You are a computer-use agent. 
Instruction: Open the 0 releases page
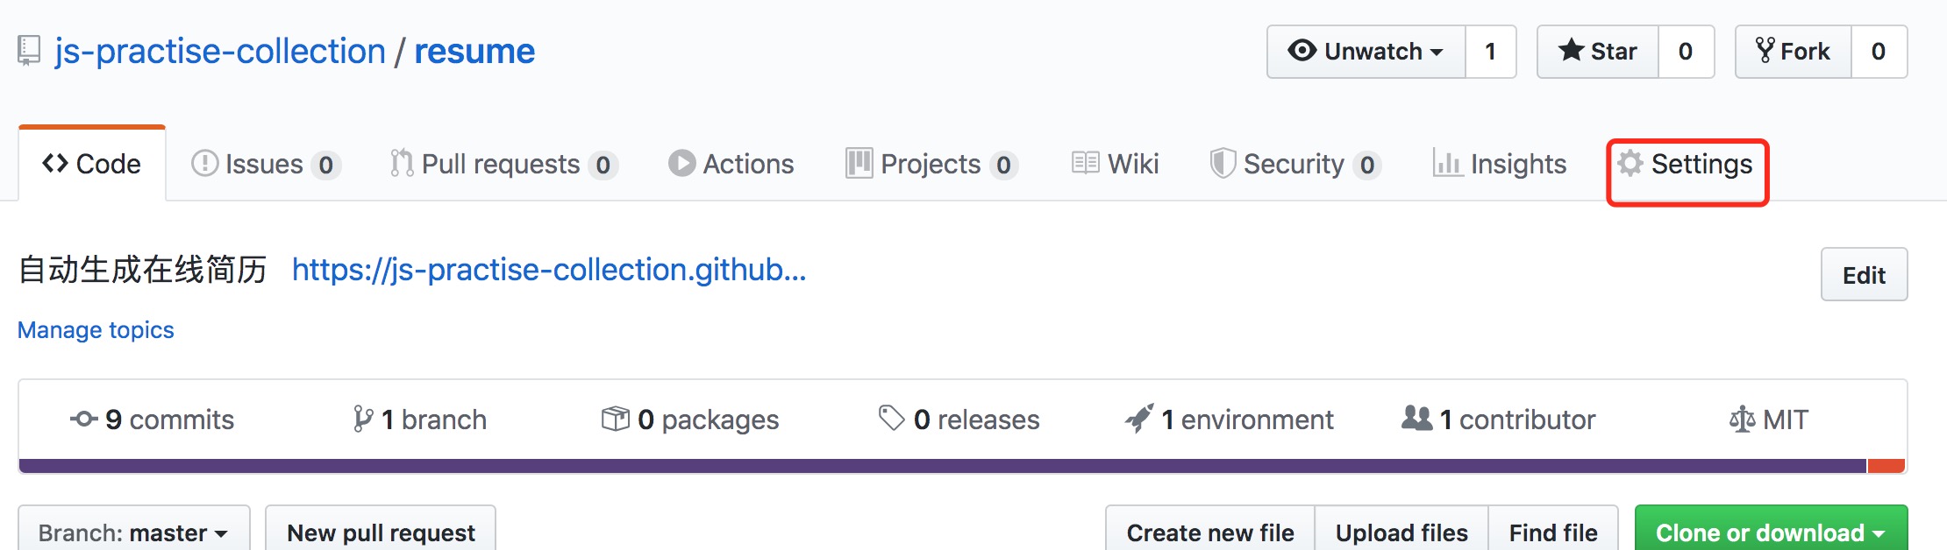959,420
